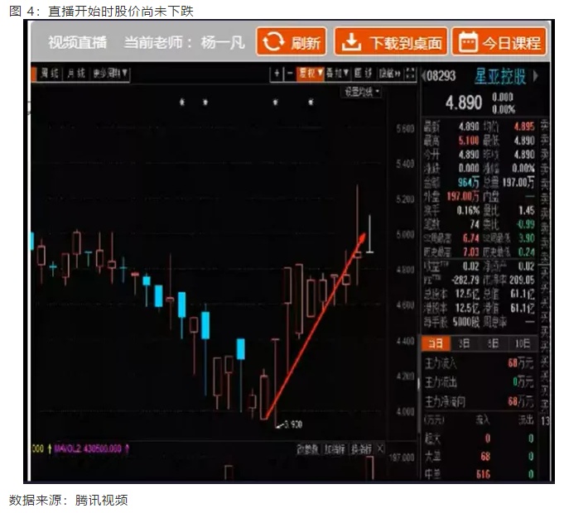Select the 10日 capital-flow tab
This screenshot has width=564, height=513.
click(x=523, y=344)
